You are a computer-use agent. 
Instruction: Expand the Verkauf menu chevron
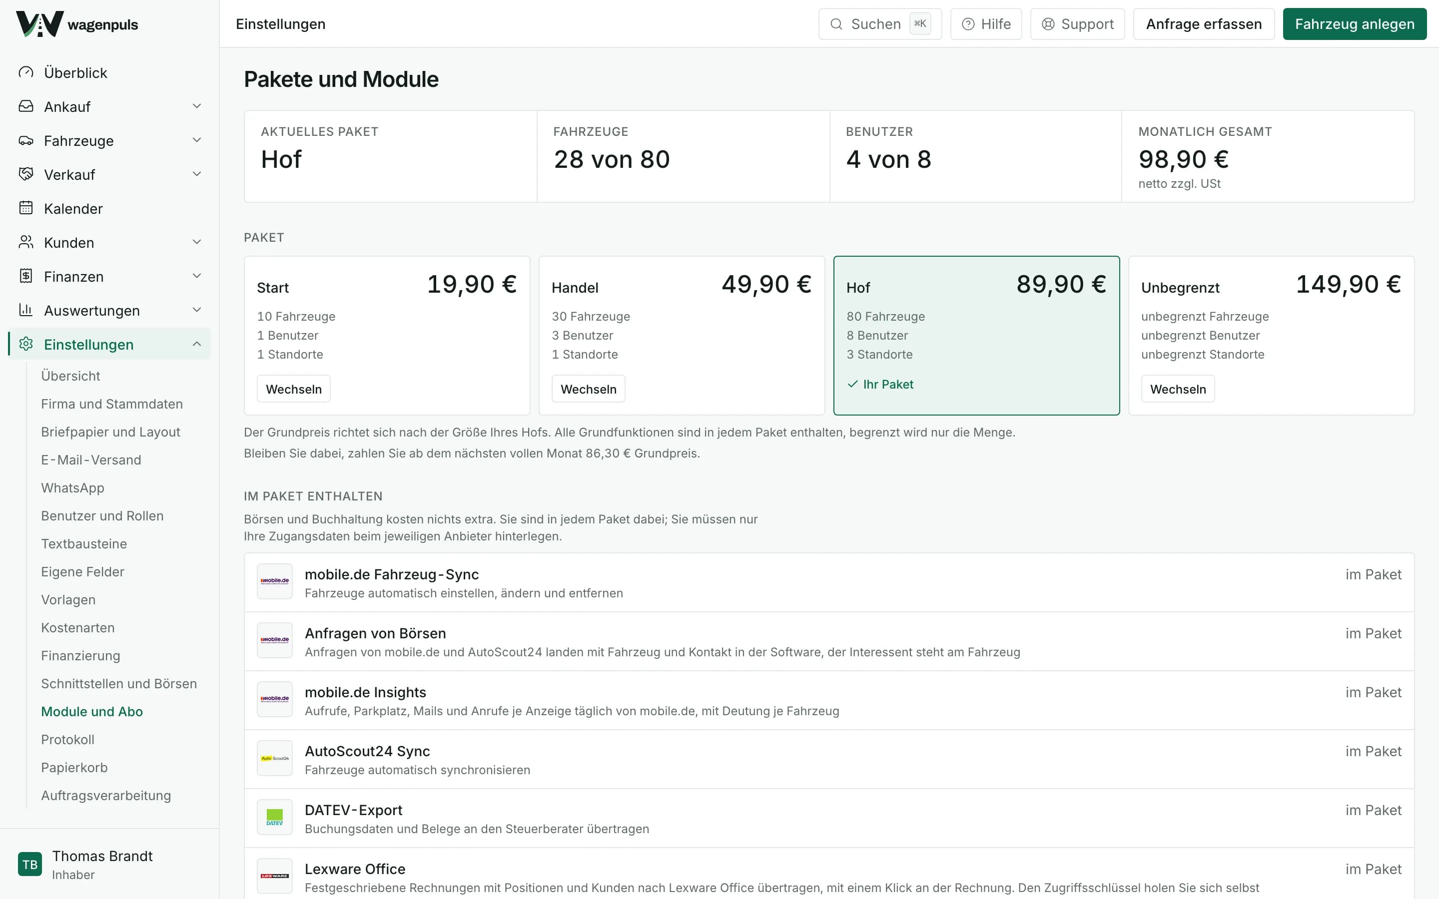pos(197,174)
